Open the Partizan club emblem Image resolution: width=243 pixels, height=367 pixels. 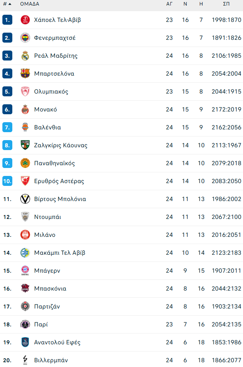pyautogui.click(x=25, y=306)
